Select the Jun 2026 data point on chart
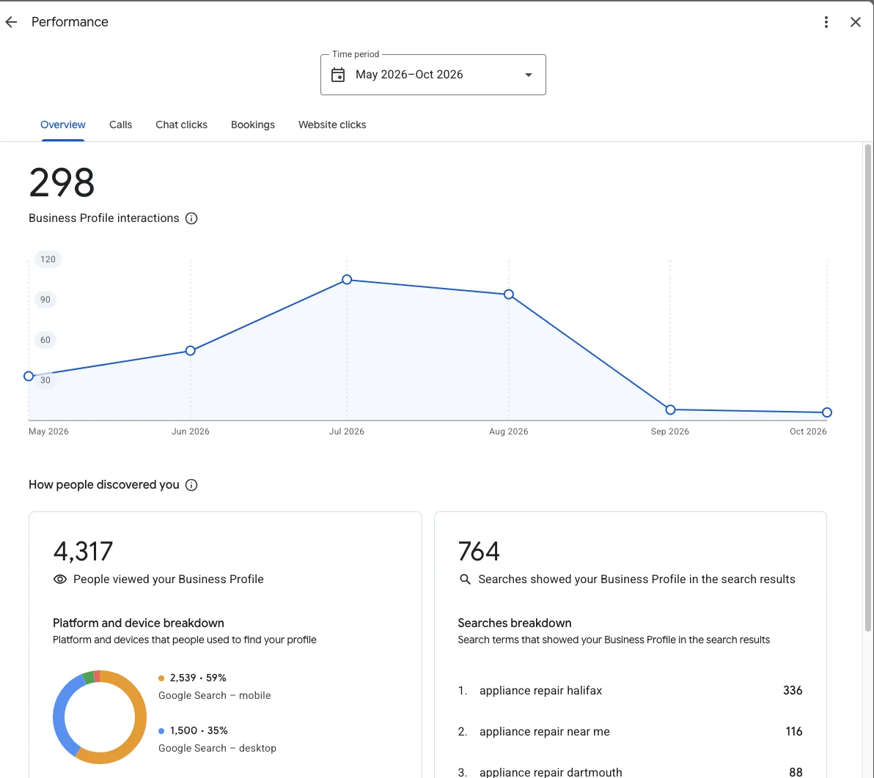Viewport: 874px width, 778px height. point(190,351)
